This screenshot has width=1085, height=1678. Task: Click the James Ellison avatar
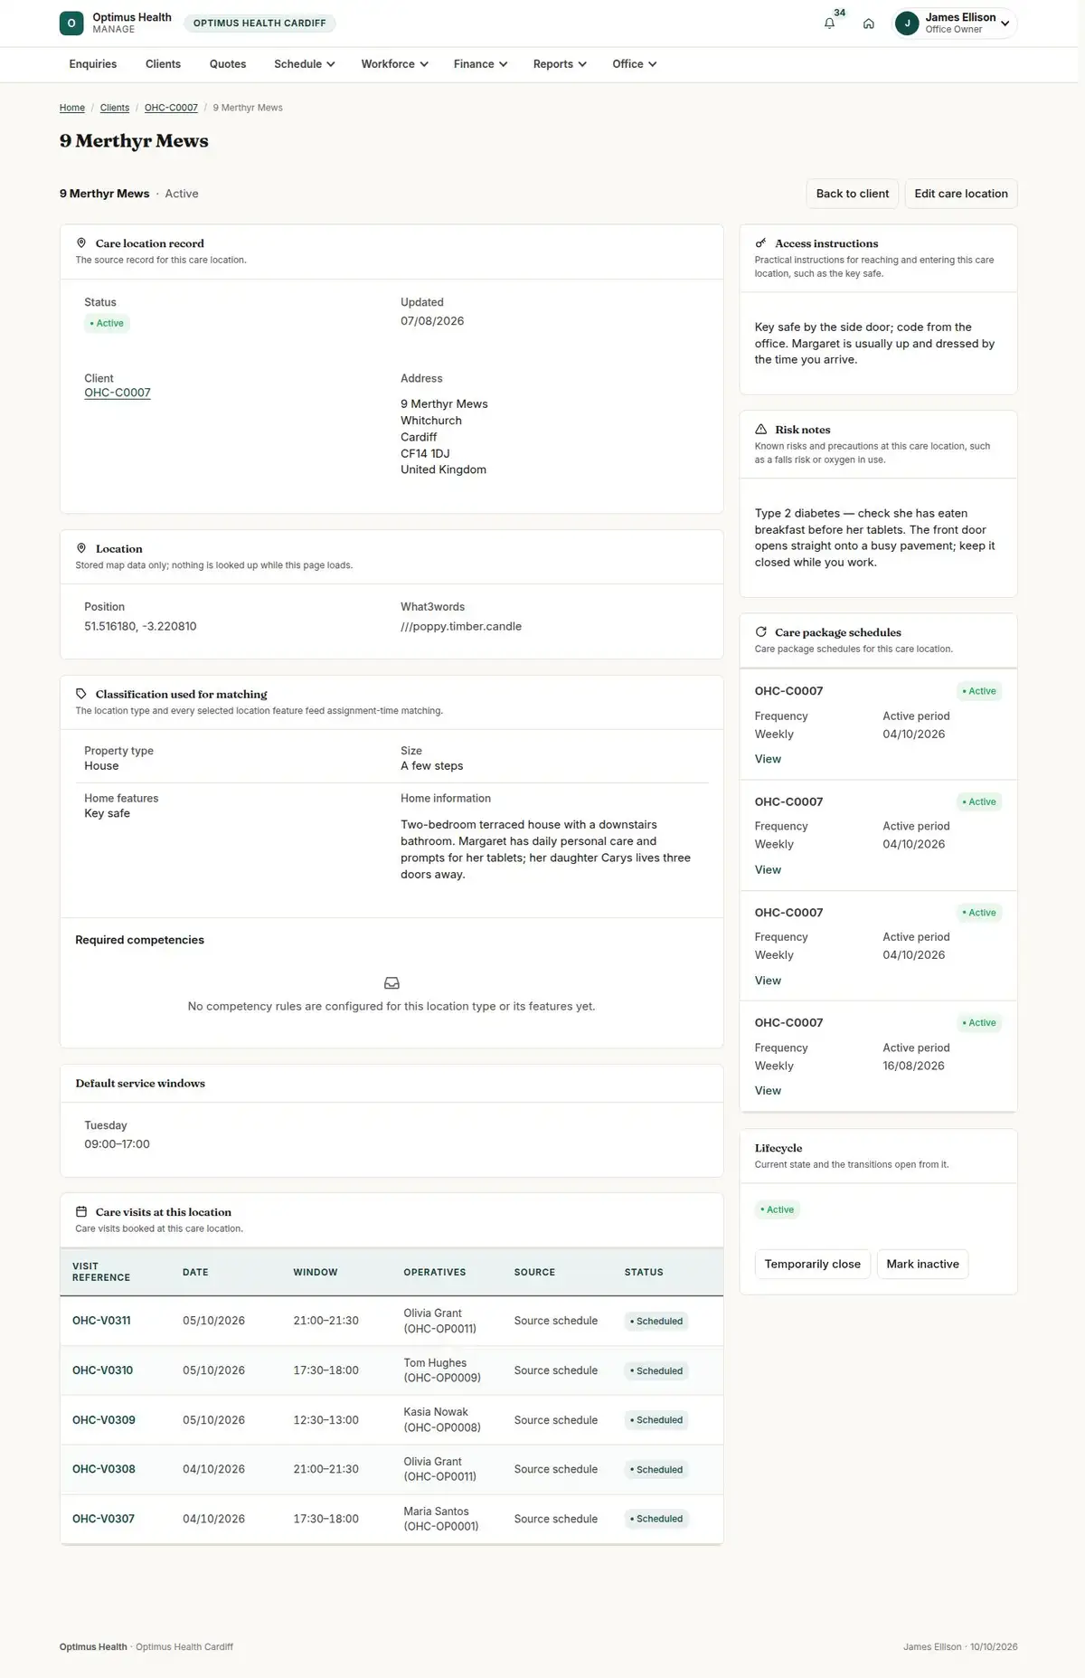[x=907, y=24]
